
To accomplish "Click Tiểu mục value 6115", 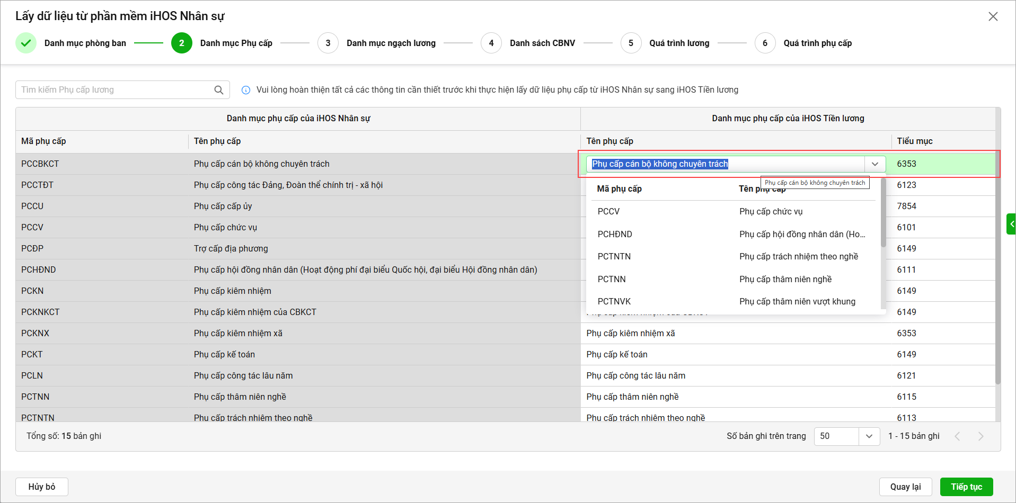I will (x=906, y=397).
